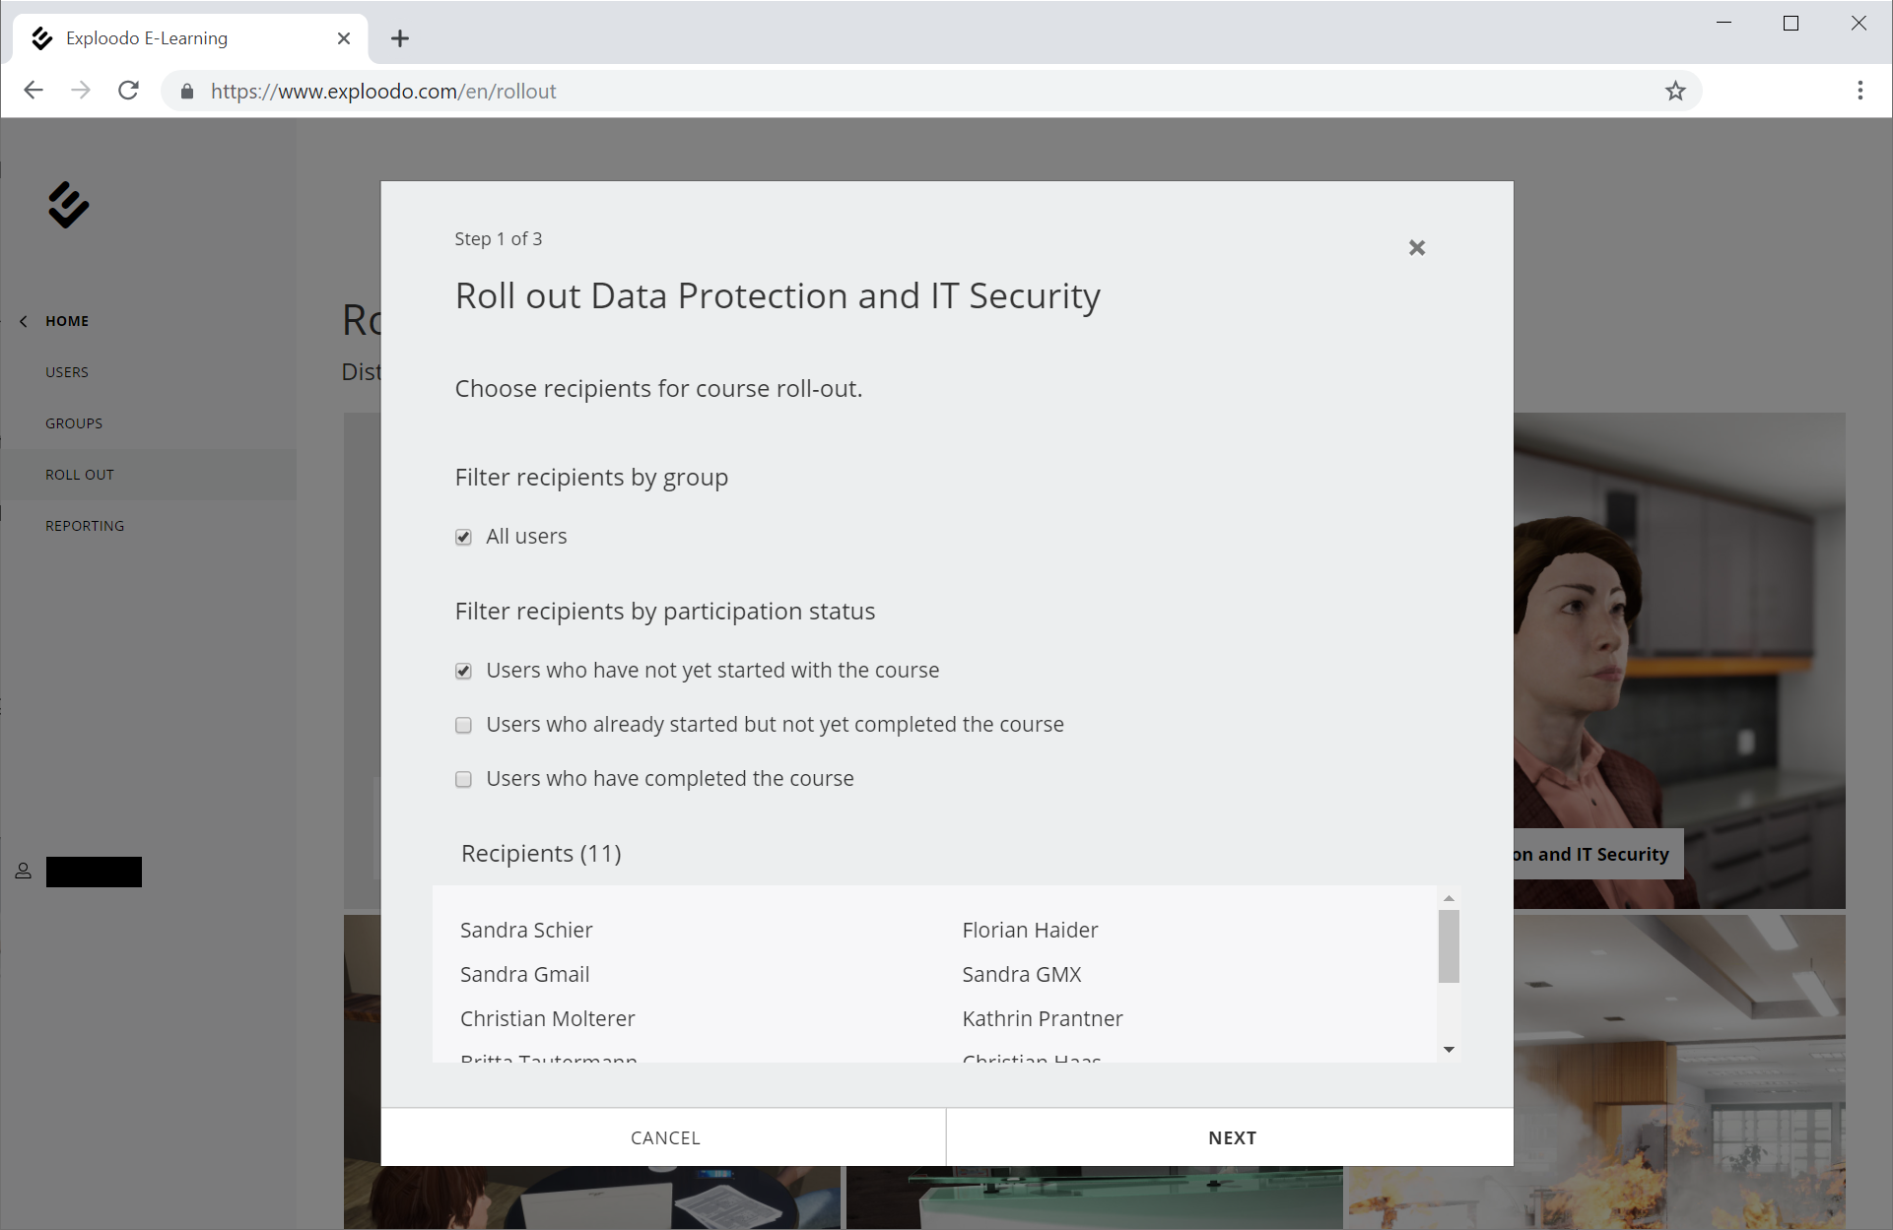Collapse the sidebar using the Home chevron
The width and height of the screenshot is (1893, 1230).
24,321
